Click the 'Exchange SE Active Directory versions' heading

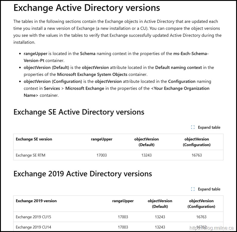79,112
